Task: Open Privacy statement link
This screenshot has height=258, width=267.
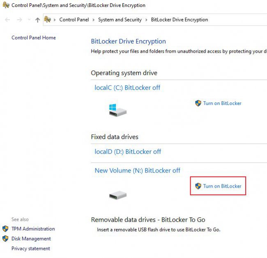Action: tap(31, 249)
